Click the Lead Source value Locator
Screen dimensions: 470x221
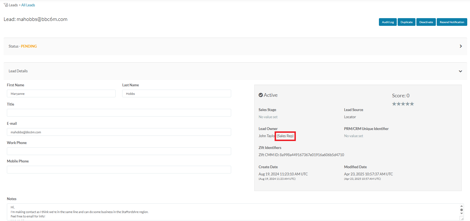[x=350, y=117]
